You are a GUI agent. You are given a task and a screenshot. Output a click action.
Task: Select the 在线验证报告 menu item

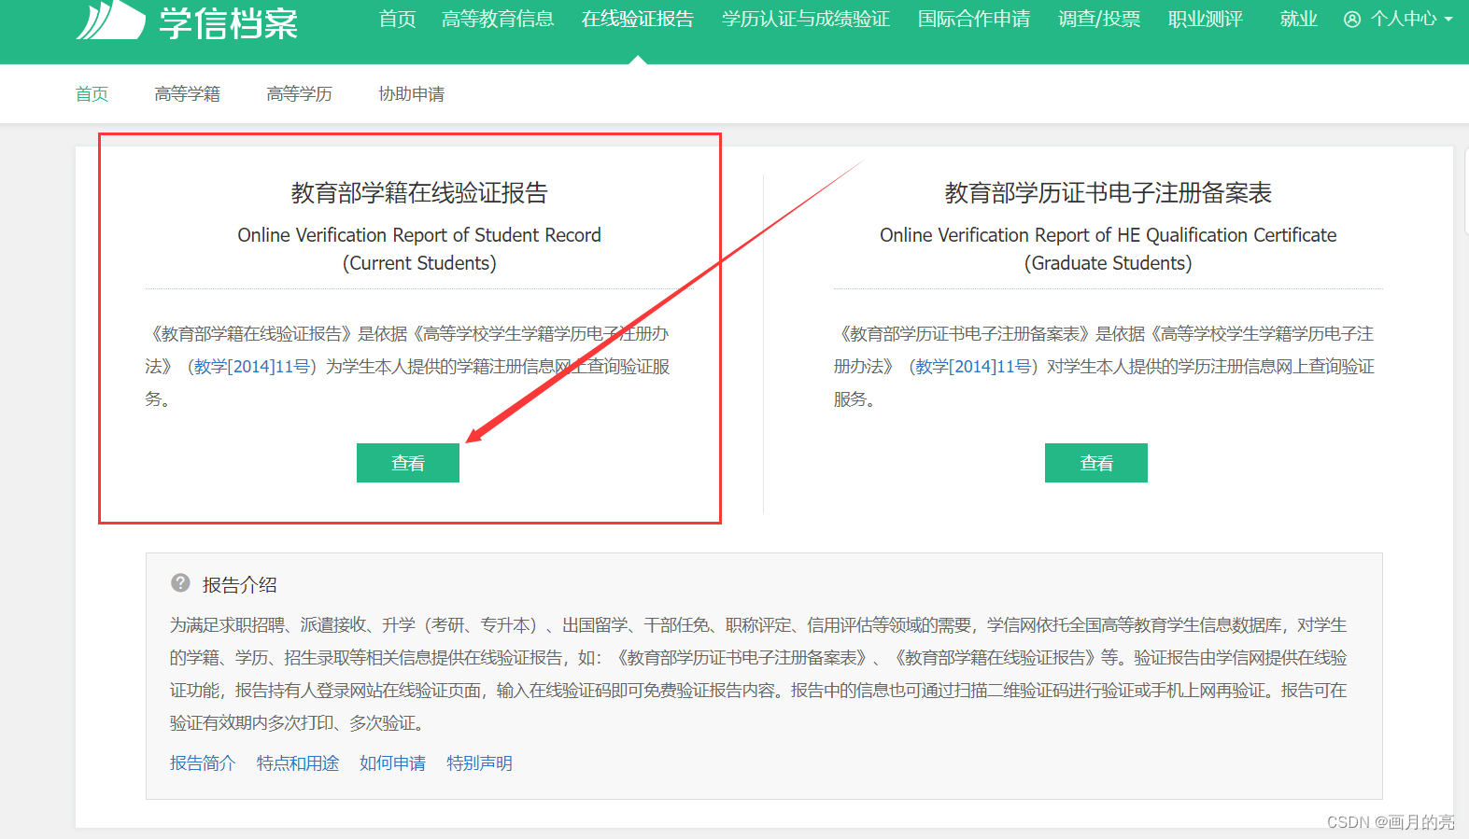[x=638, y=20]
